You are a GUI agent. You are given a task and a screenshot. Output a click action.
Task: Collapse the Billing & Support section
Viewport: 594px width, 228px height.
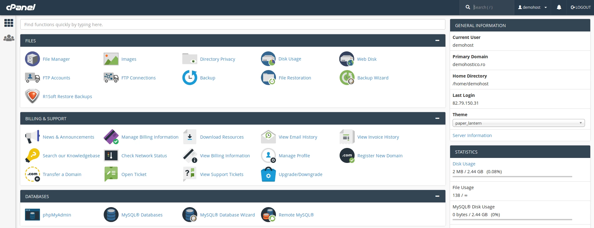coord(437,118)
